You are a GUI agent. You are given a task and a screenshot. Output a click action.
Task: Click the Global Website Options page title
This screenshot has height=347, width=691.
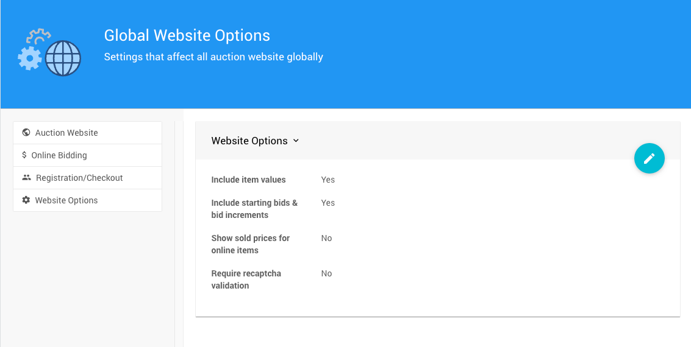(187, 35)
